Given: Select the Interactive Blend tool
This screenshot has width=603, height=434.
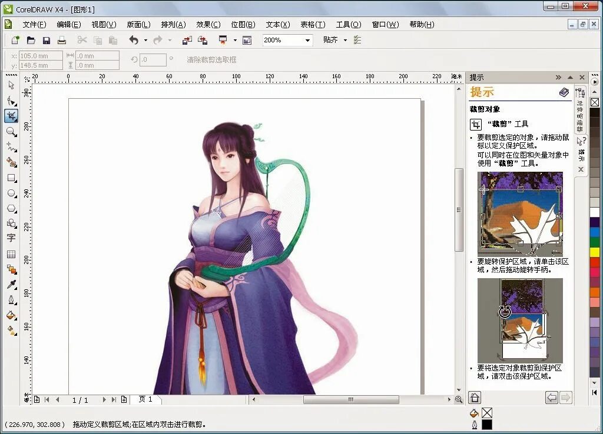Looking at the screenshot, I should point(11,269).
